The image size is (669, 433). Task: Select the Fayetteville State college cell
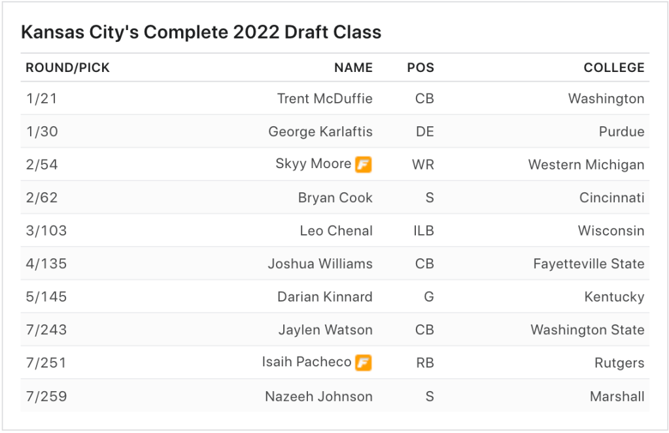click(x=589, y=264)
